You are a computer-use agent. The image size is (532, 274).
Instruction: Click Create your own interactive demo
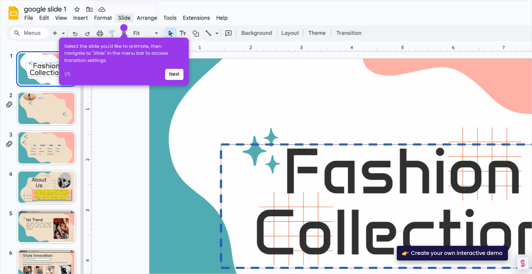click(452, 253)
